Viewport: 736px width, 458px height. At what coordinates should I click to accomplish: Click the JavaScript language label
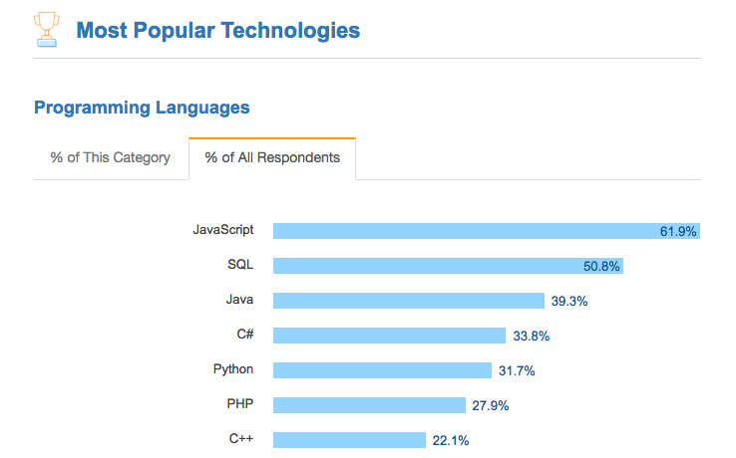tap(223, 230)
